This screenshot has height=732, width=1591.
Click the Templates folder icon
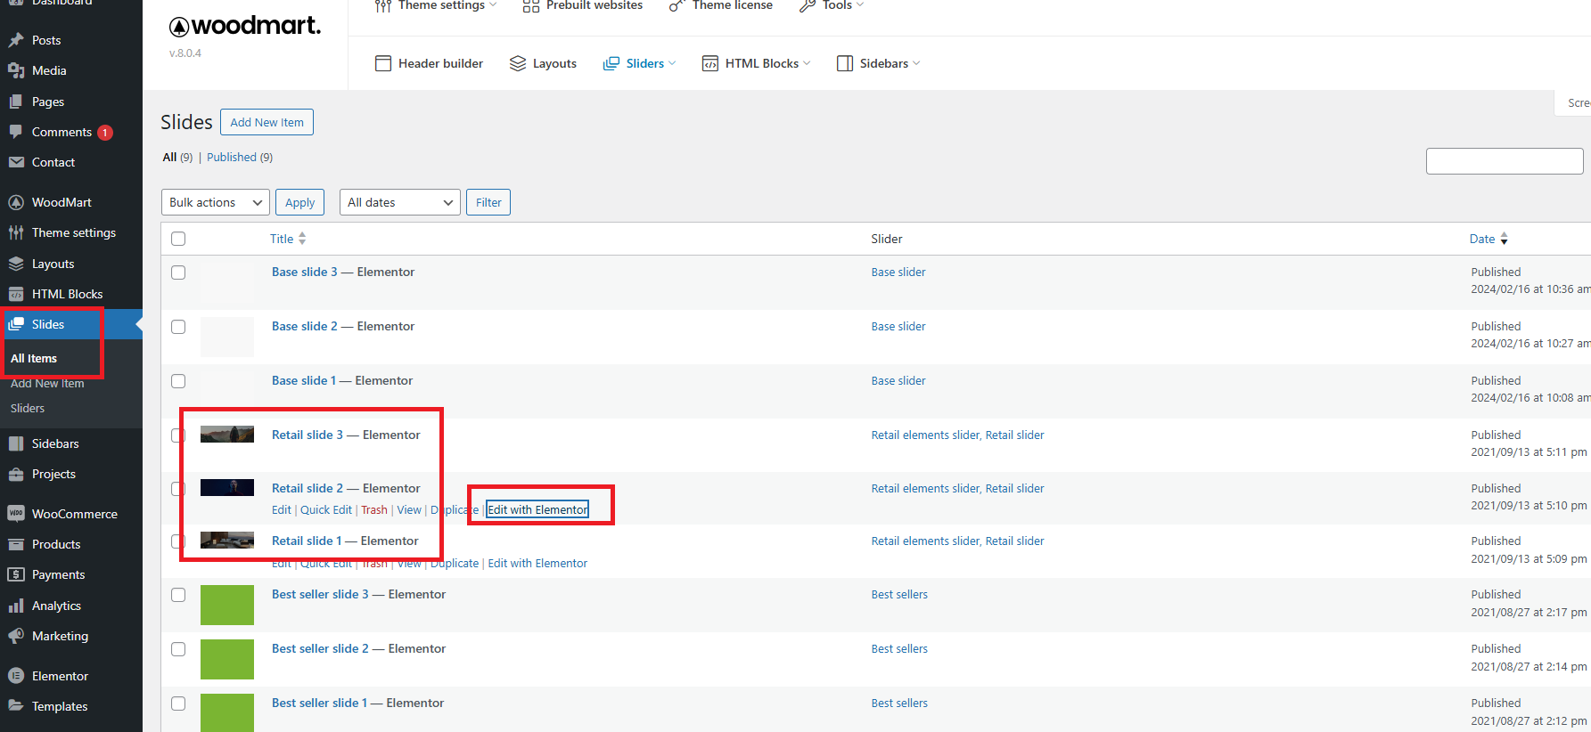click(x=16, y=706)
